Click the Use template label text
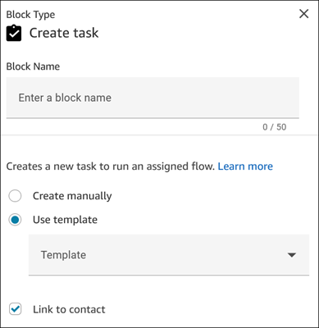This screenshot has height=328, width=319. tap(65, 220)
